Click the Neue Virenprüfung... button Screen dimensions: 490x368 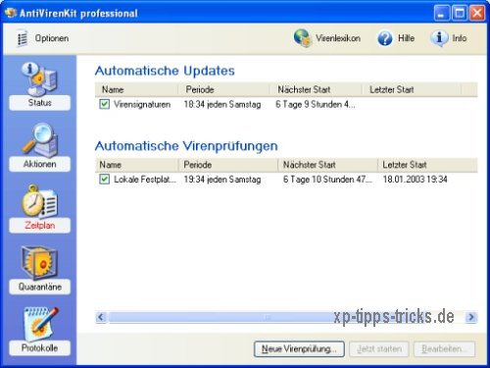click(299, 349)
